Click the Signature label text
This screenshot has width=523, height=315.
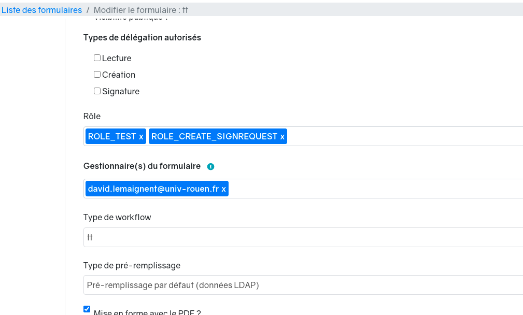pyautogui.click(x=121, y=92)
